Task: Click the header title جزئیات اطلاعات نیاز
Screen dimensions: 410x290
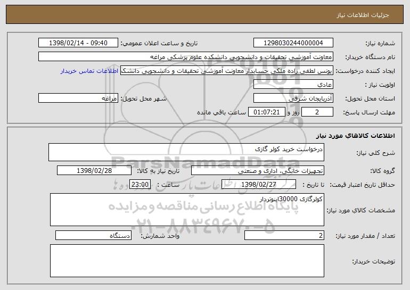Action: click(363, 15)
